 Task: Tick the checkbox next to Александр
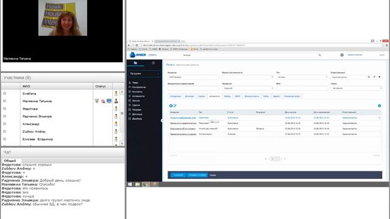pos(4,123)
